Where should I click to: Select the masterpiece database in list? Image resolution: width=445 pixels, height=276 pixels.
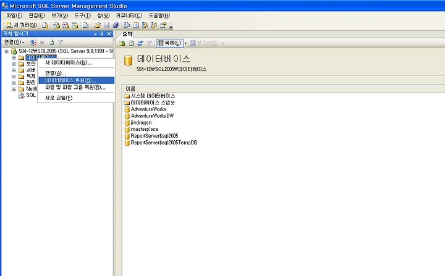point(142,129)
